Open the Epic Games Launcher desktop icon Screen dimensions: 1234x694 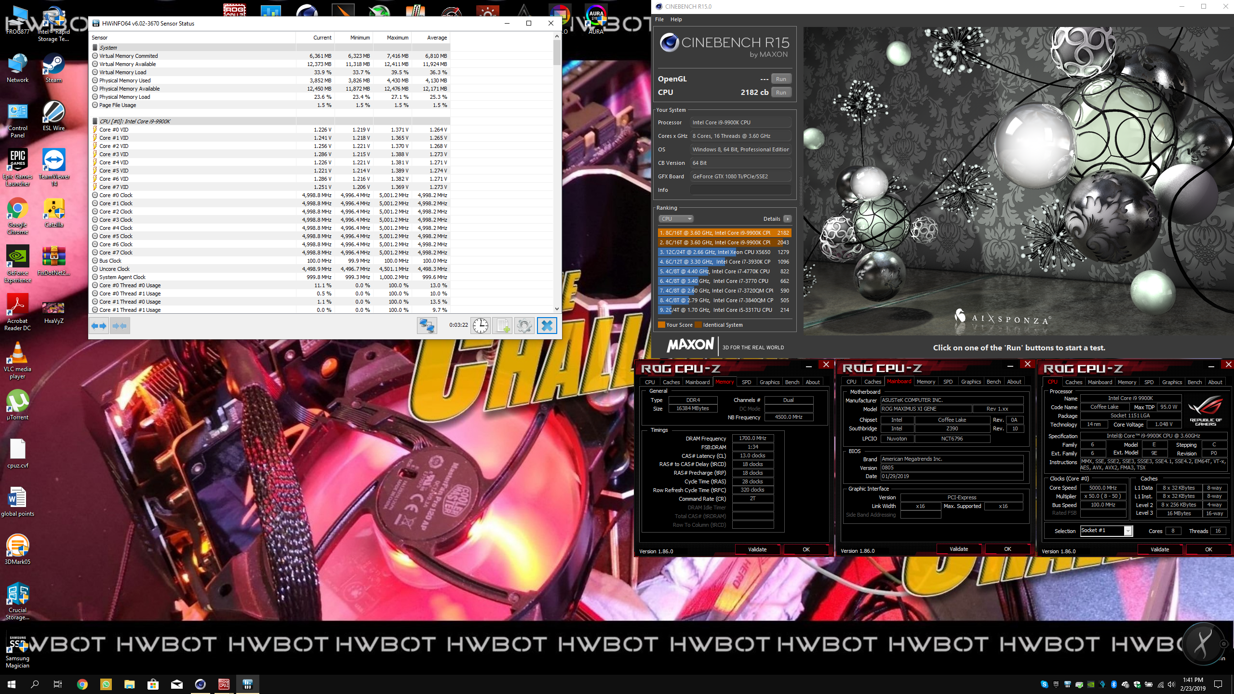pos(18,167)
